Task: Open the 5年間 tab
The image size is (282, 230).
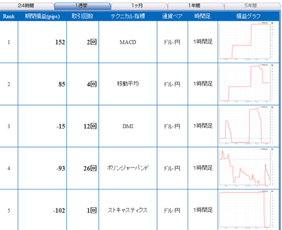Action: [x=253, y=6]
